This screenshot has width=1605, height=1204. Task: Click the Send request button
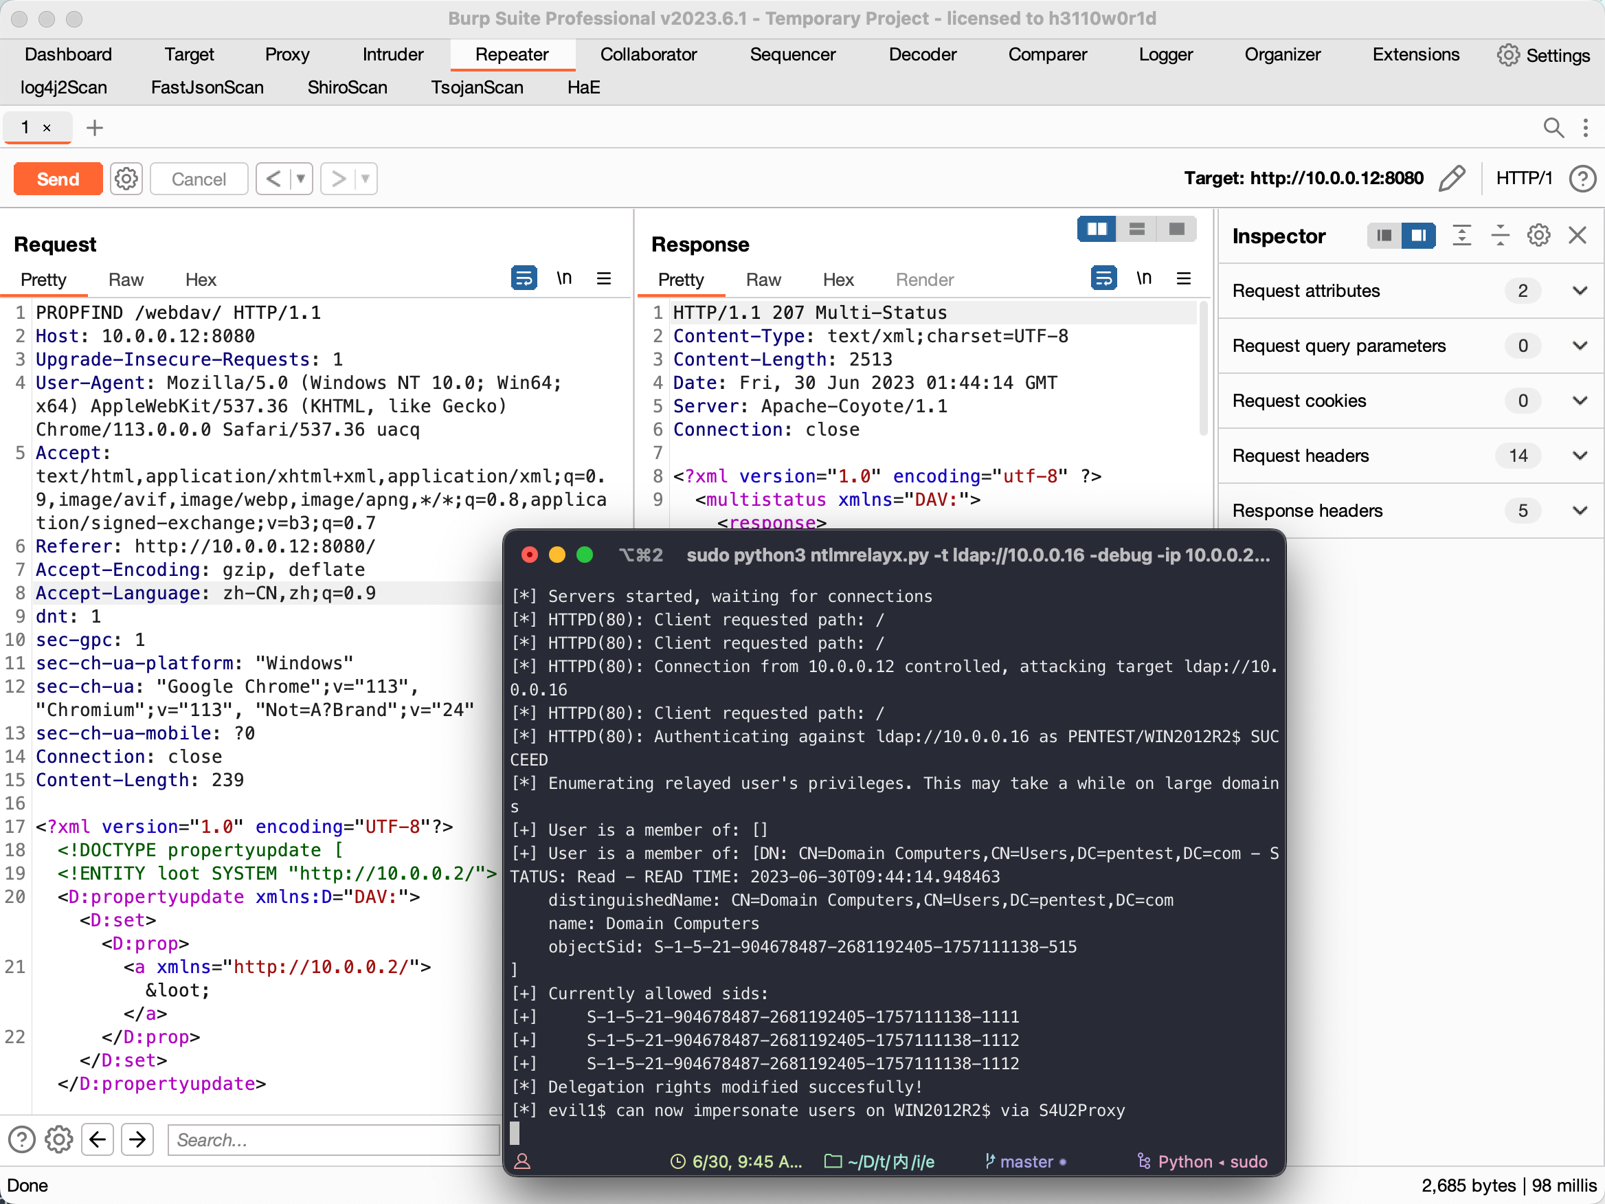point(58,179)
